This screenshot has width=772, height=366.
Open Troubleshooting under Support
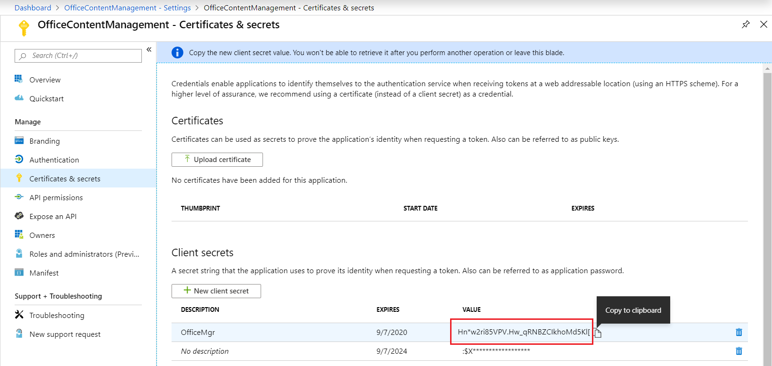click(57, 315)
